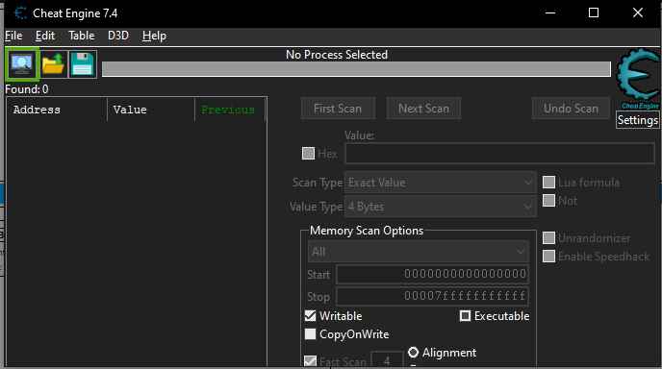662x369 pixels.
Task: Click the Start address field
Action: 432,274
